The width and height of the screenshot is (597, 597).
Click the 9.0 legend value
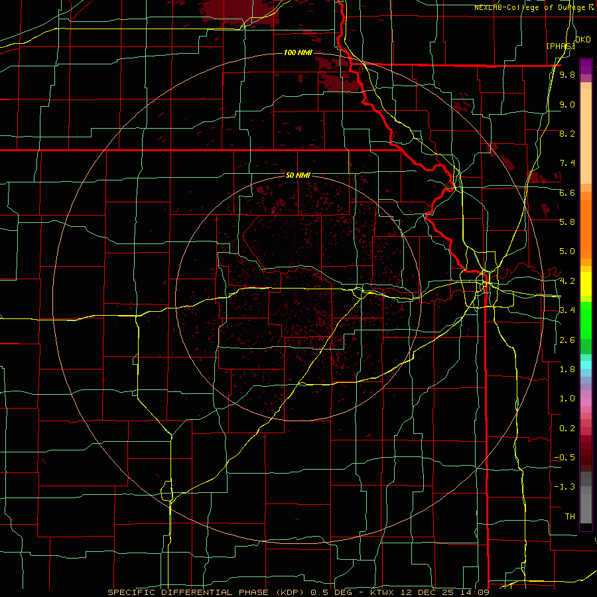point(567,104)
